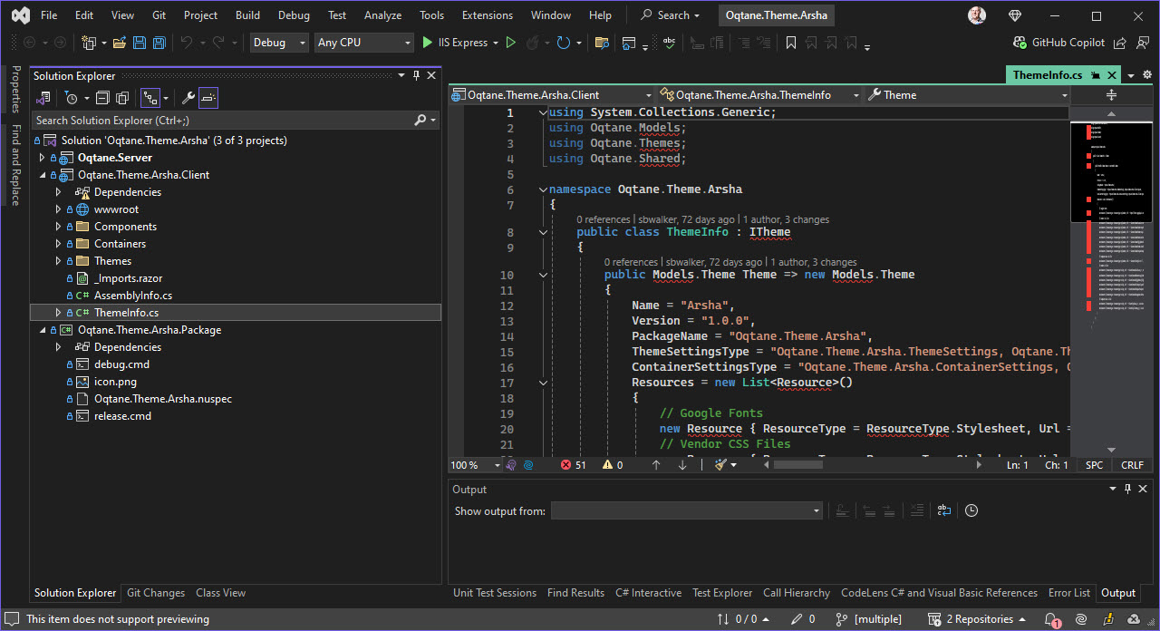The width and height of the screenshot is (1160, 631).
Task: Switch to the Git Changes tab
Action: click(155, 592)
